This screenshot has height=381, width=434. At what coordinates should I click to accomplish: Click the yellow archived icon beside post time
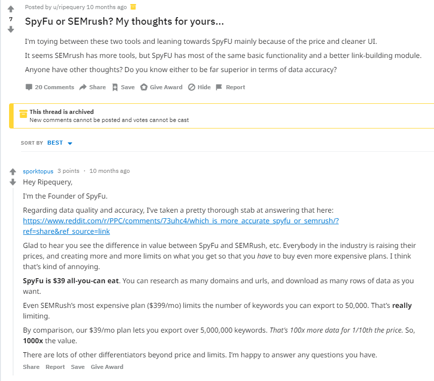pyautogui.click(x=133, y=7)
